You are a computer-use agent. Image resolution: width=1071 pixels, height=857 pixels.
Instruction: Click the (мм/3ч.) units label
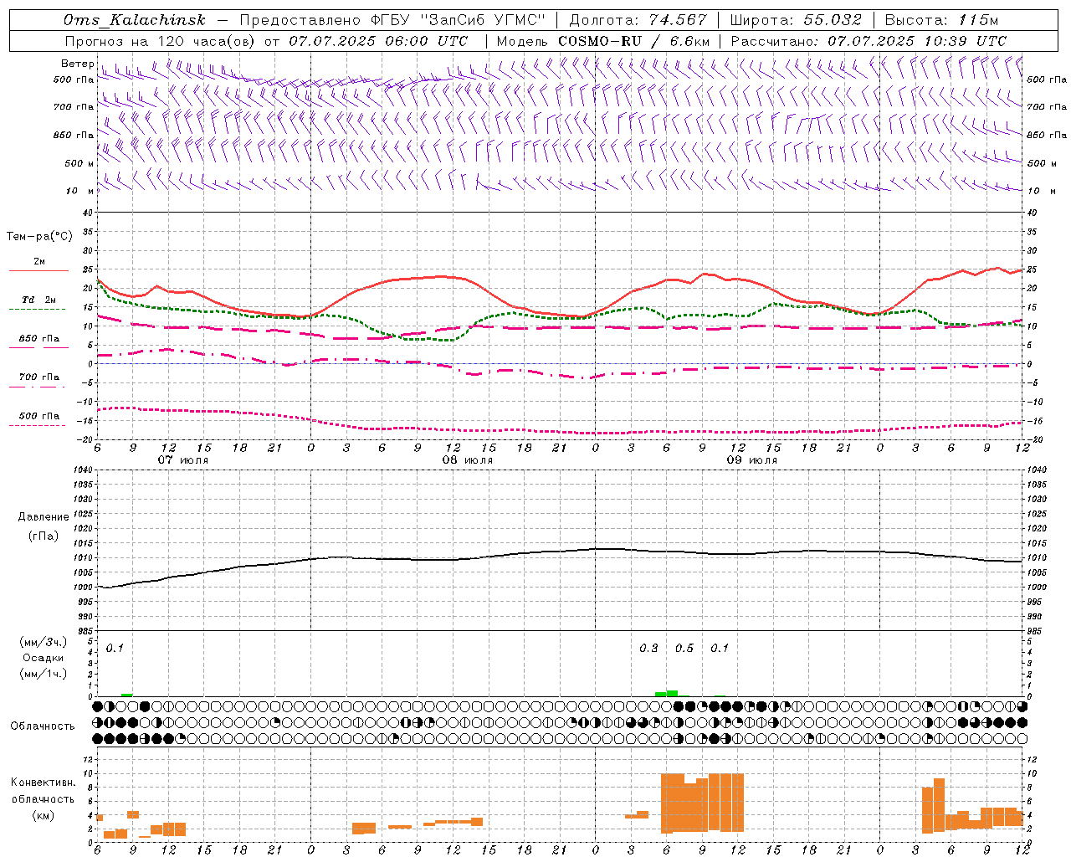click(44, 643)
